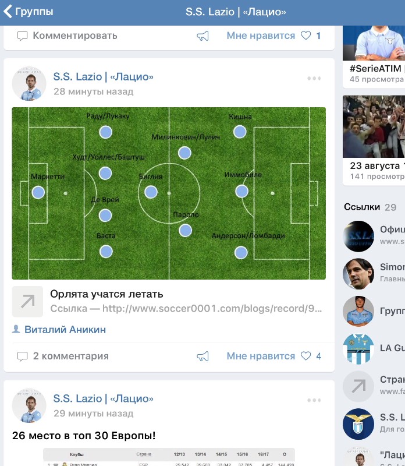
Task: Tap group avatar on the lineup post
Action: click(x=29, y=84)
